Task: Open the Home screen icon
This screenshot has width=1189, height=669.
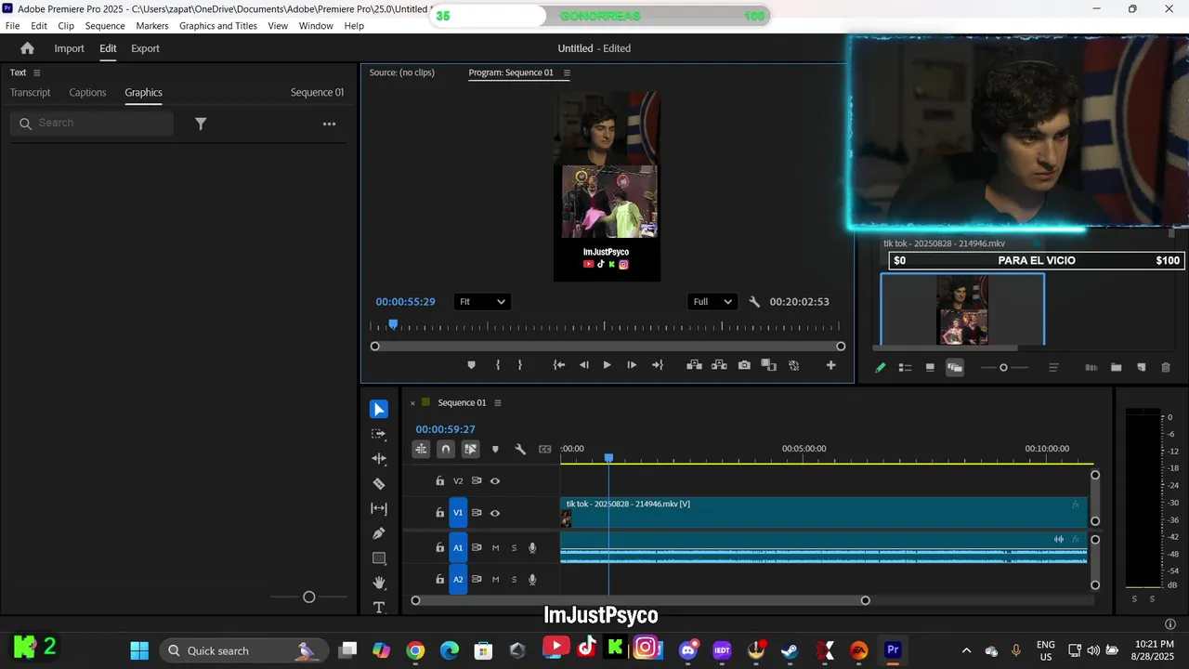Action: tap(27, 48)
